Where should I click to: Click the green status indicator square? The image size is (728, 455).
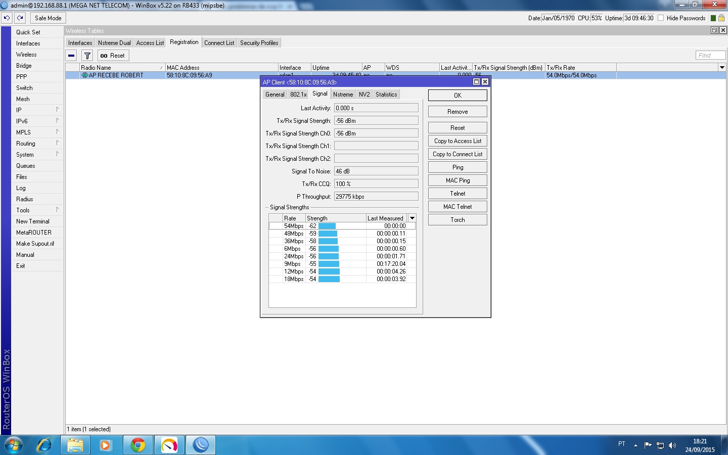click(x=713, y=18)
